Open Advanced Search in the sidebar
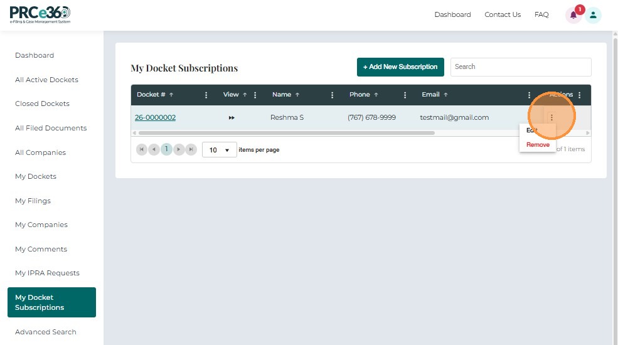Viewport: 618px width, 345px height. pyautogui.click(x=45, y=332)
